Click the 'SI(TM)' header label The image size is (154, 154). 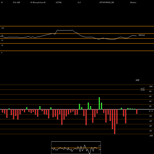point(59,2)
